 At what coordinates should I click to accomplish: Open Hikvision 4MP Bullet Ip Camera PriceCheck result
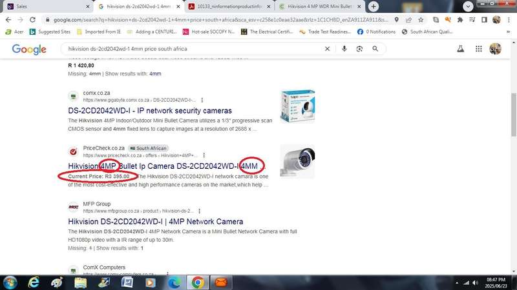point(167,166)
